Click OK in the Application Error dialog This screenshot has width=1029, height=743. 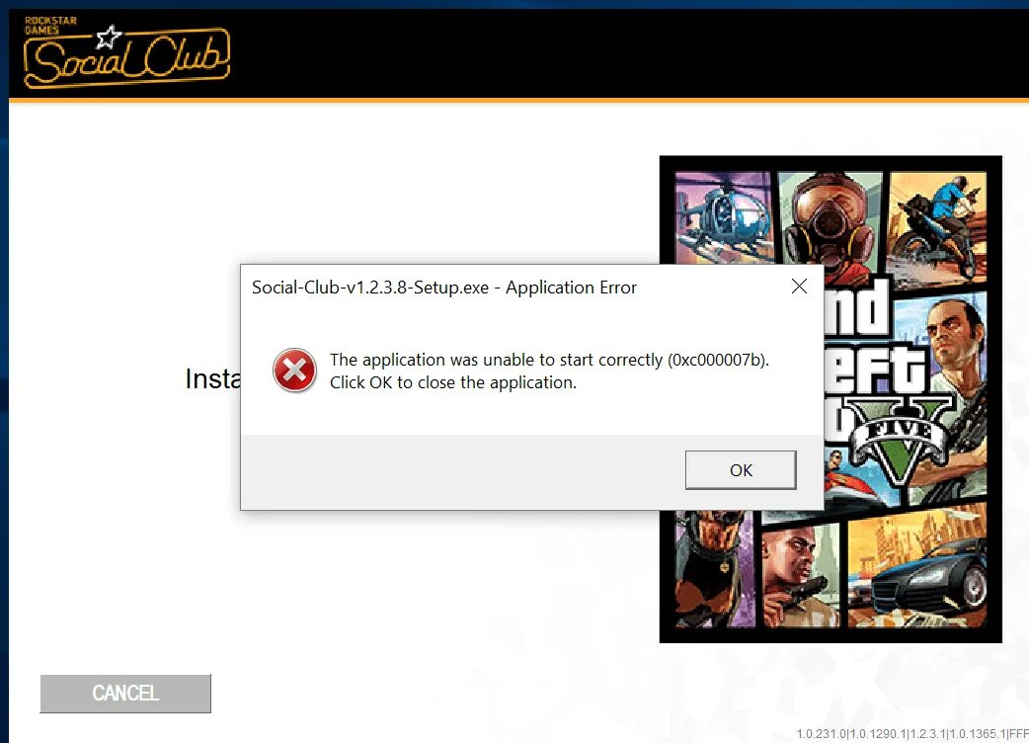pyautogui.click(x=741, y=470)
